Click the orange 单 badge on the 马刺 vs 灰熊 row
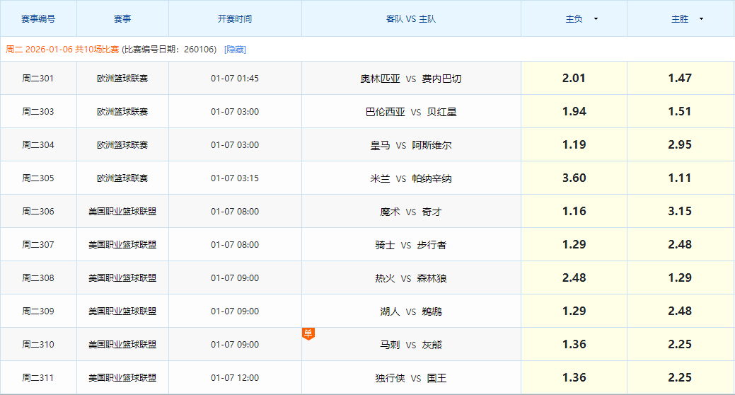The width and height of the screenshot is (735, 395). pos(308,333)
